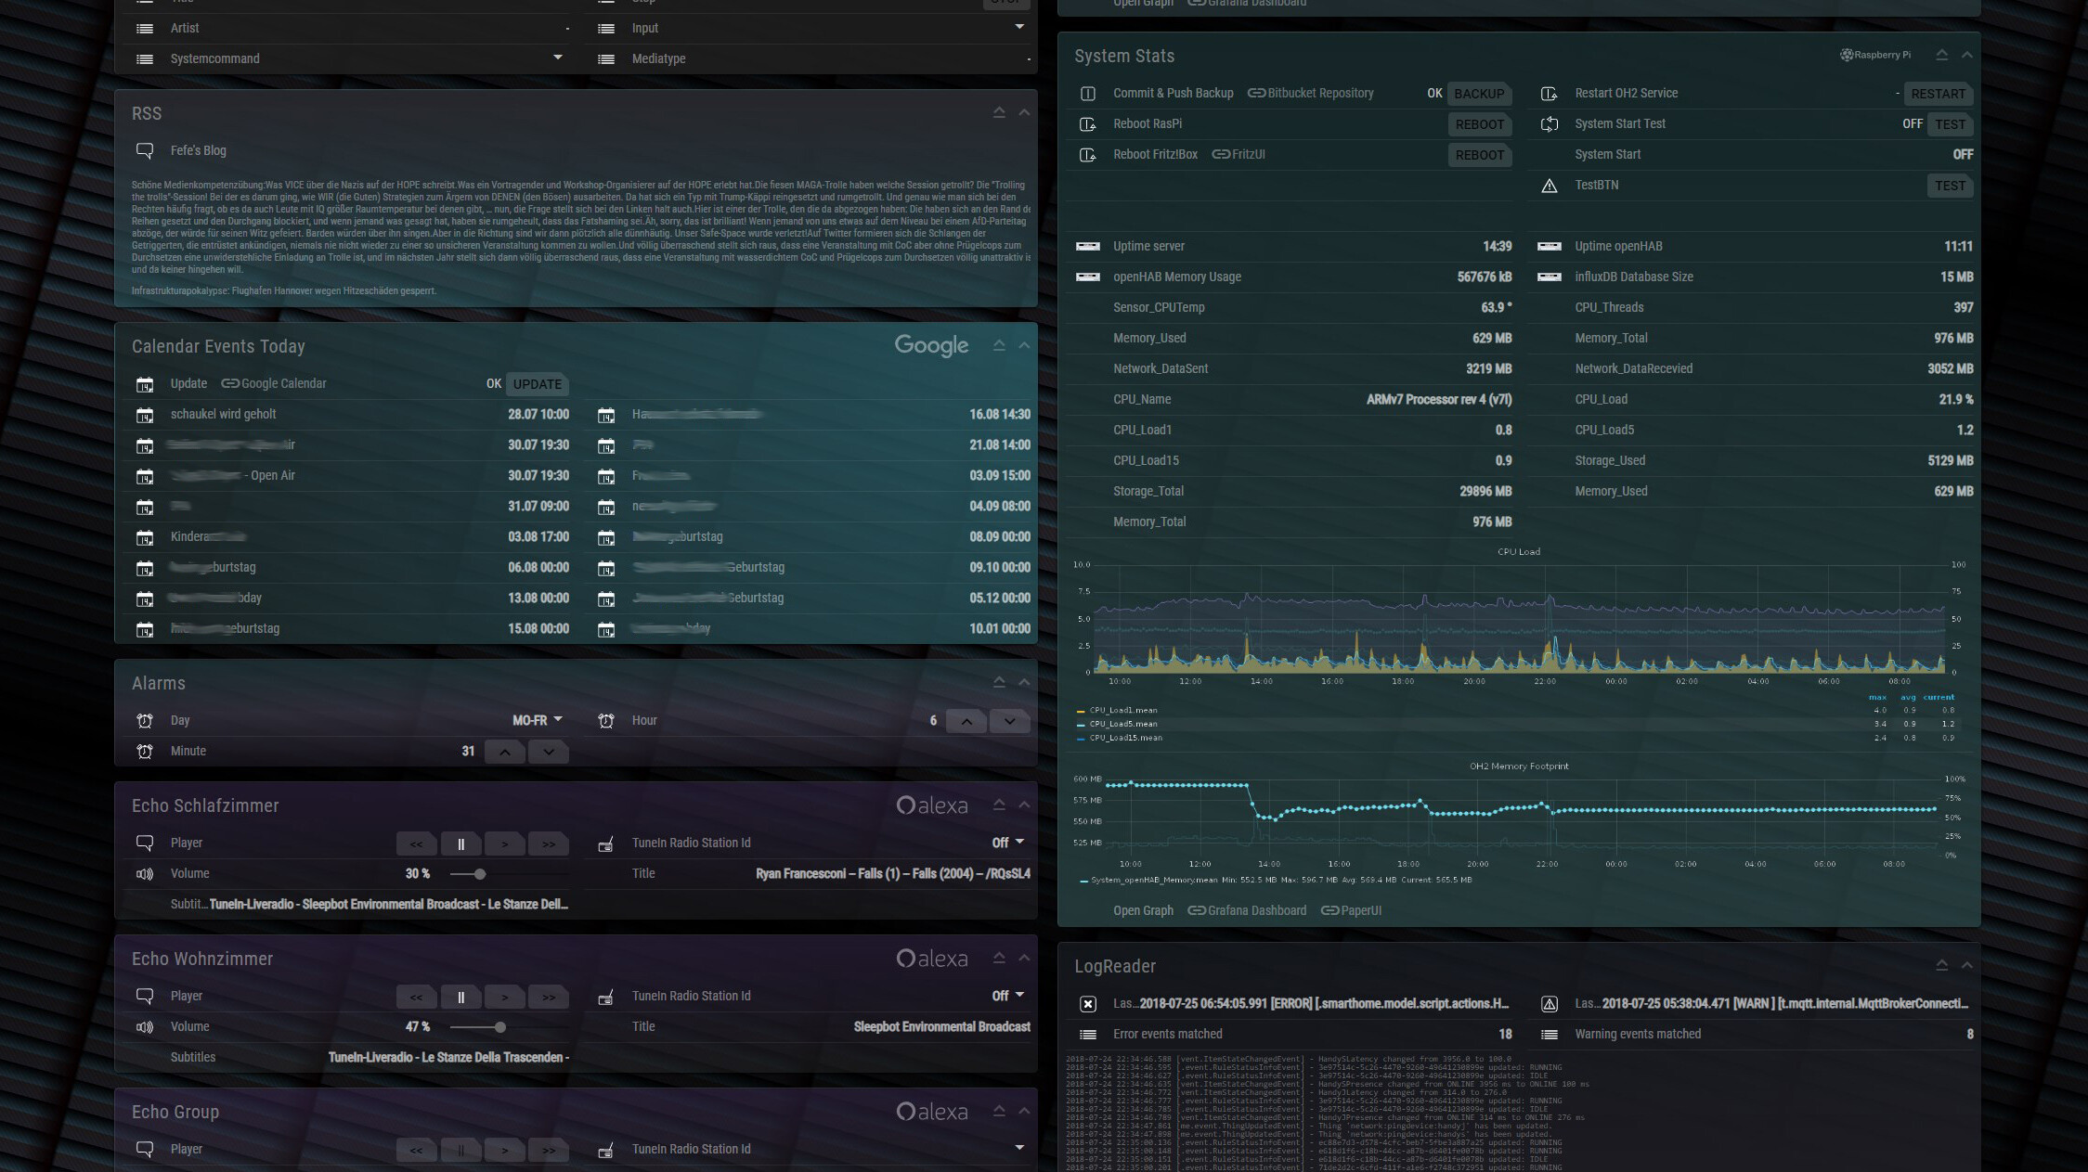The width and height of the screenshot is (2088, 1172).
Task: Open the Systemcommand dropdown arrow
Action: [x=557, y=58]
